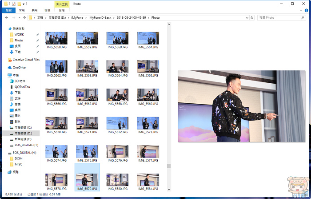Open the 3D 物件 folder in the sidebar

coord(20,81)
